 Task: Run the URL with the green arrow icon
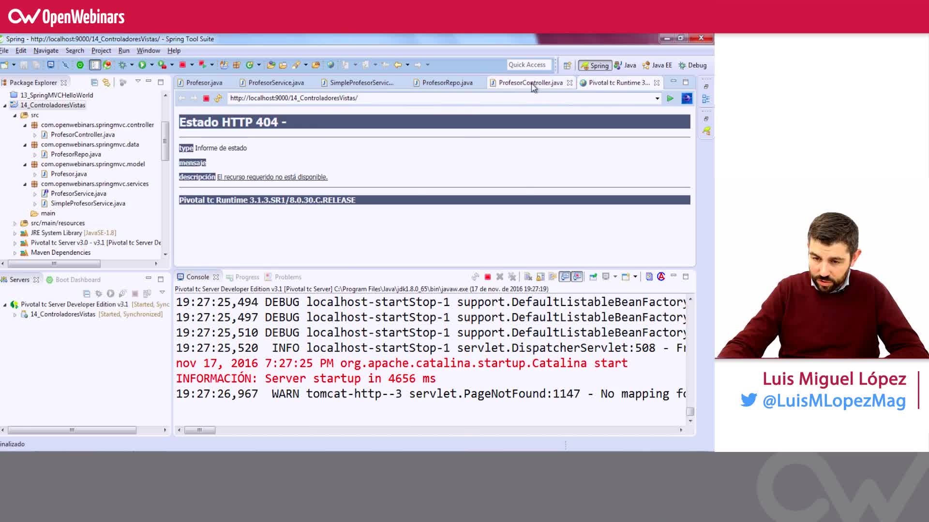pyautogui.click(x=671, y=98)
